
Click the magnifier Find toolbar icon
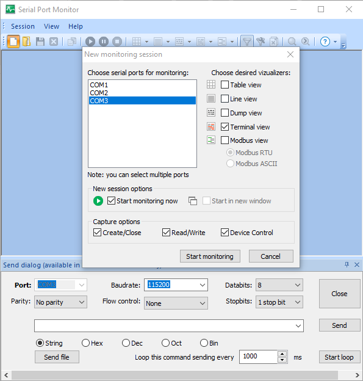(x=292, y=42)
